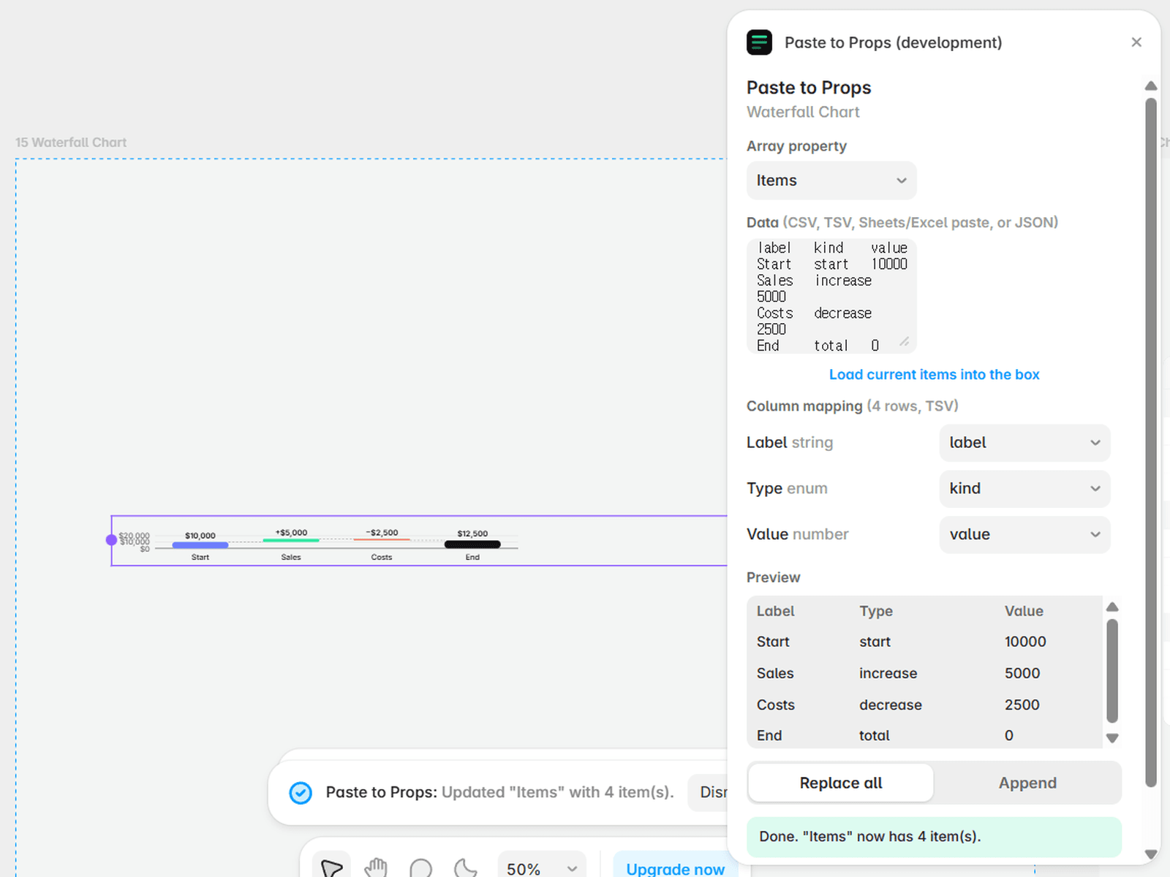Click the $12,500 label above the End bar

tap(472, 534)
